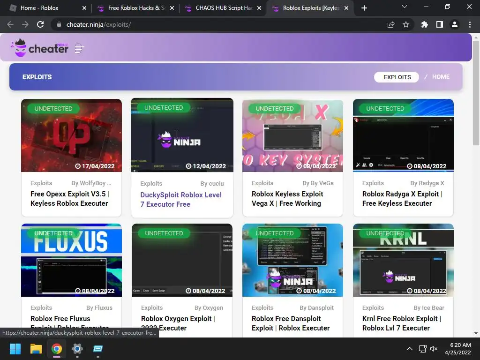
Task: Click 'By Radyga X' author text
Action: pos(427,183)
